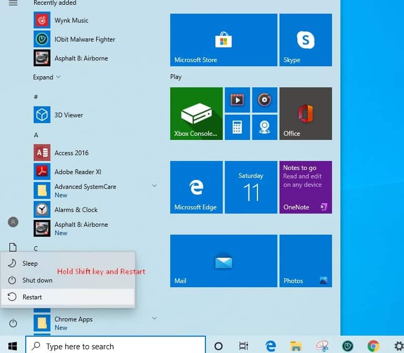Image resolution: width=404 pixels, height=353 pixels.
Task: Launch the Skype tile
Action: [x=305, y=40]
